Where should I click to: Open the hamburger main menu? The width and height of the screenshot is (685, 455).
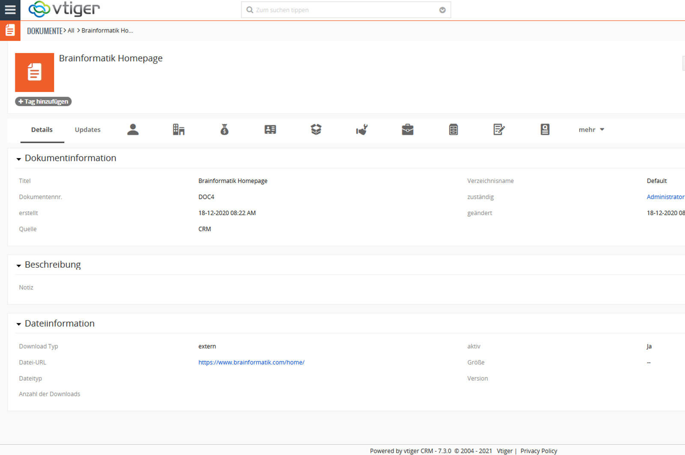(10, 9)
